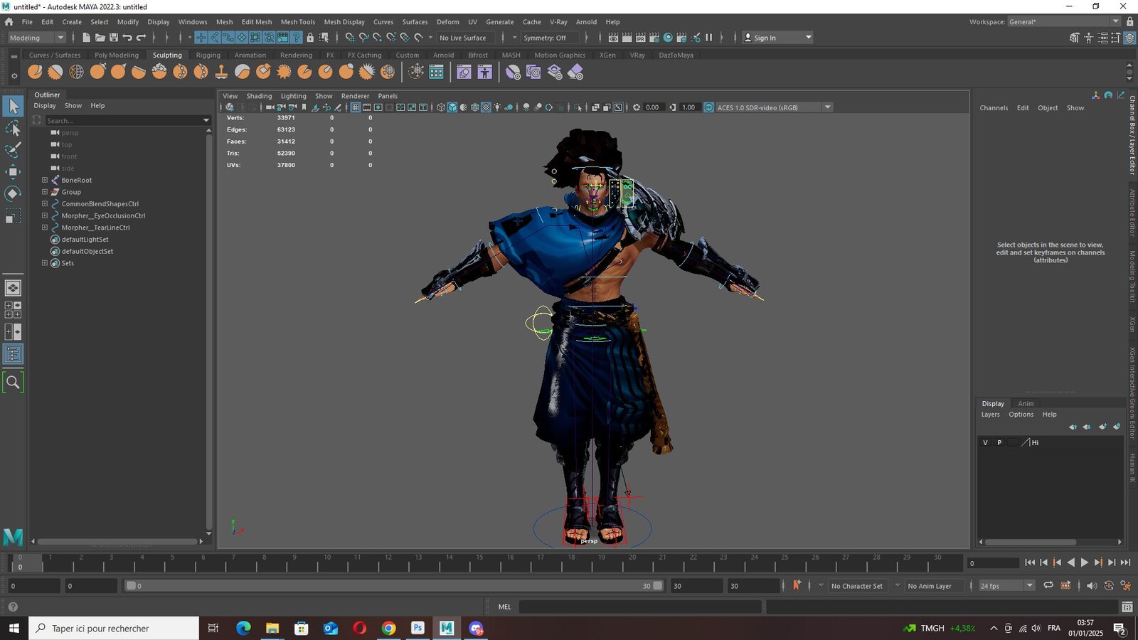Open Photoshop from the Windows taskbar
Viewport: 1138px width, 640px height.
pyautogui.click(x=418, y=628)
